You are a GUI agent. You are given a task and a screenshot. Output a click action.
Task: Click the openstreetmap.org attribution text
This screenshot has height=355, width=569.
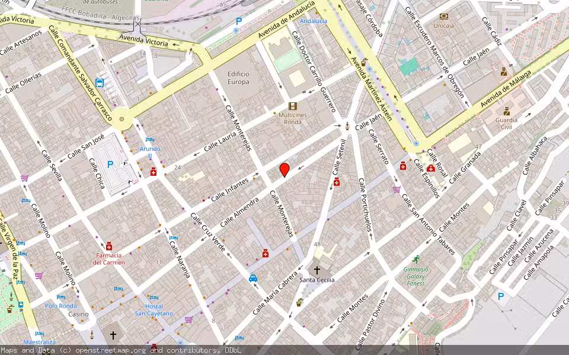pyautogui.click(x=110, y=350)
